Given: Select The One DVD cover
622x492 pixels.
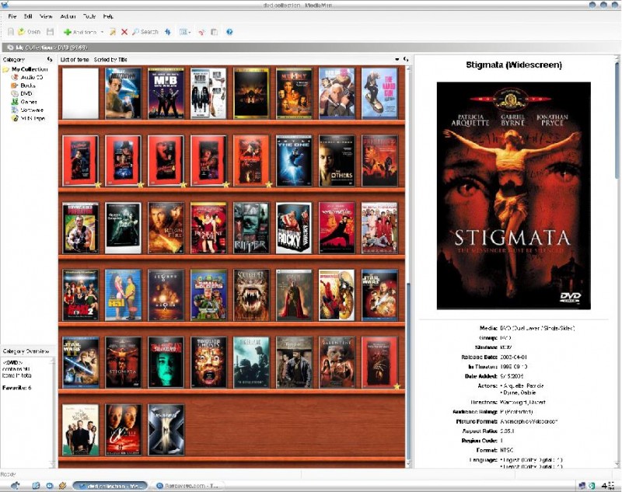Looking at the screenshot, I should coord(294,161).
